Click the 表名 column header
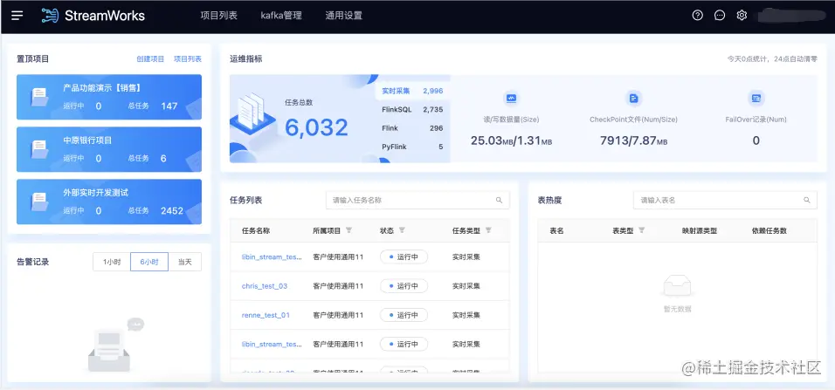This screenshot has width=835, height=390. tap(556, 231)
